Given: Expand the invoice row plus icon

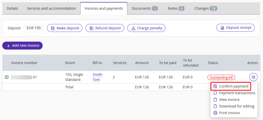Looking at the screenshot, I should pyautogui.click(x=6, y=77).
